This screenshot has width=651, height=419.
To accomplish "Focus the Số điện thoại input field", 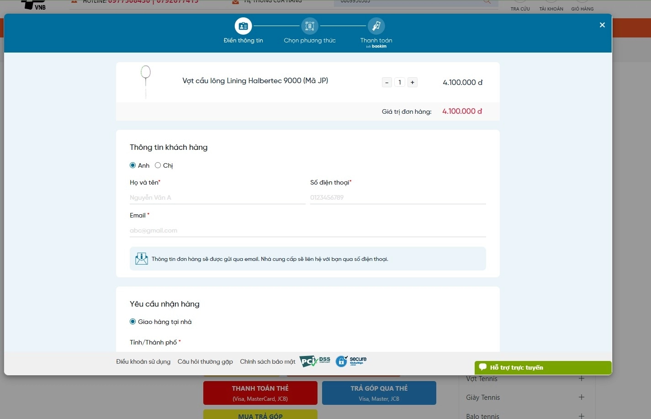I will pos(398,197).
